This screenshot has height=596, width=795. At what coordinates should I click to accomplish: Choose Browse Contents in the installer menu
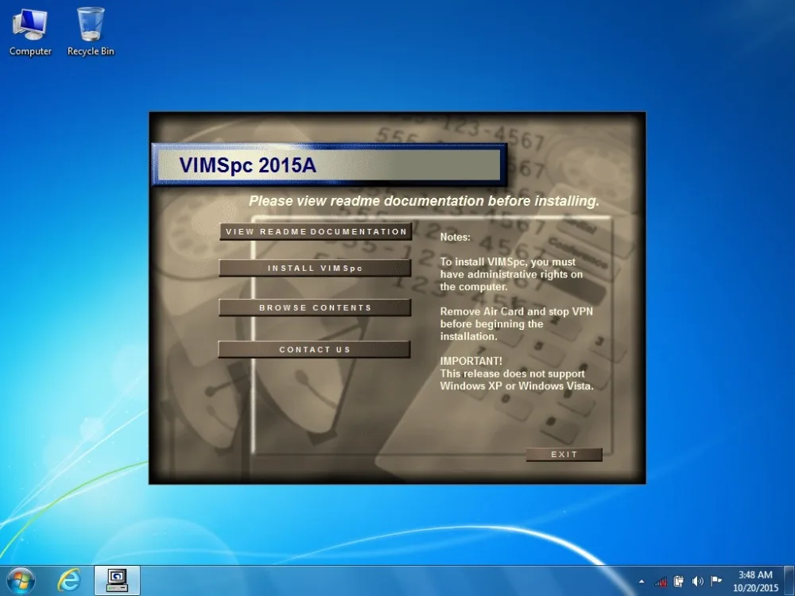coord(315,308)
